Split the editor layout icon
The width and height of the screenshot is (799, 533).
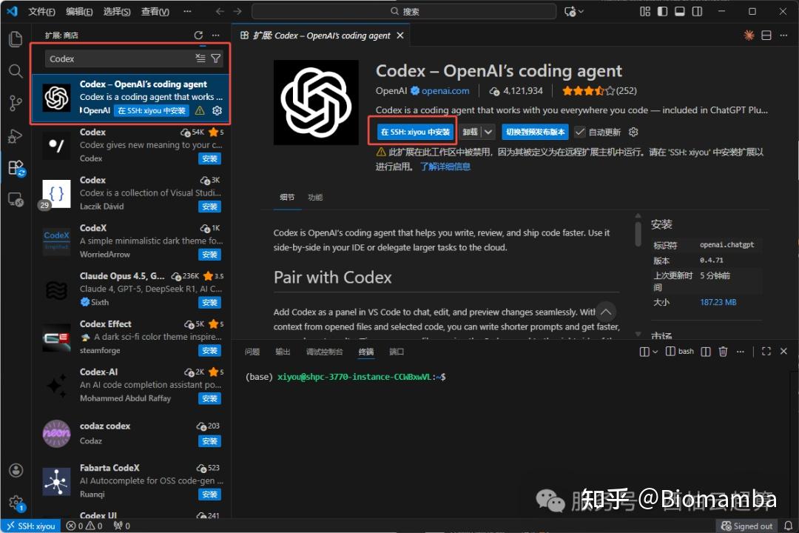(x=766, y=36)
